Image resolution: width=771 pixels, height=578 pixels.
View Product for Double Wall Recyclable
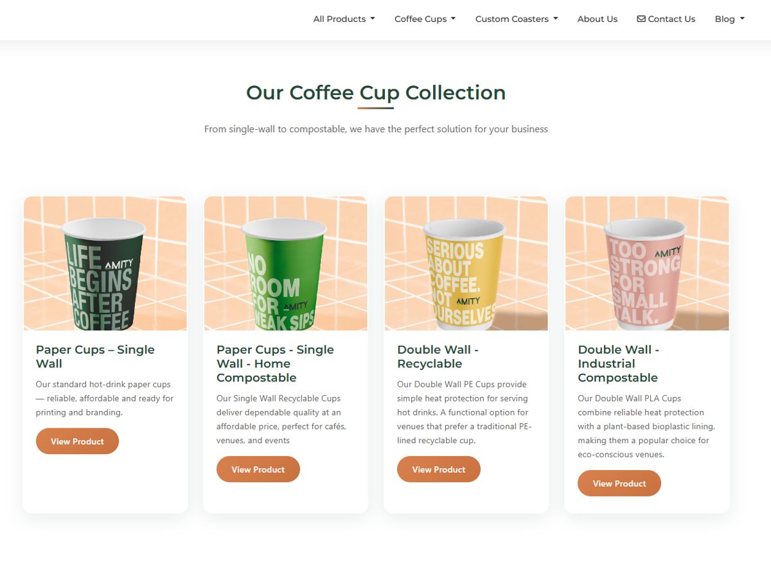click(439, 469)
